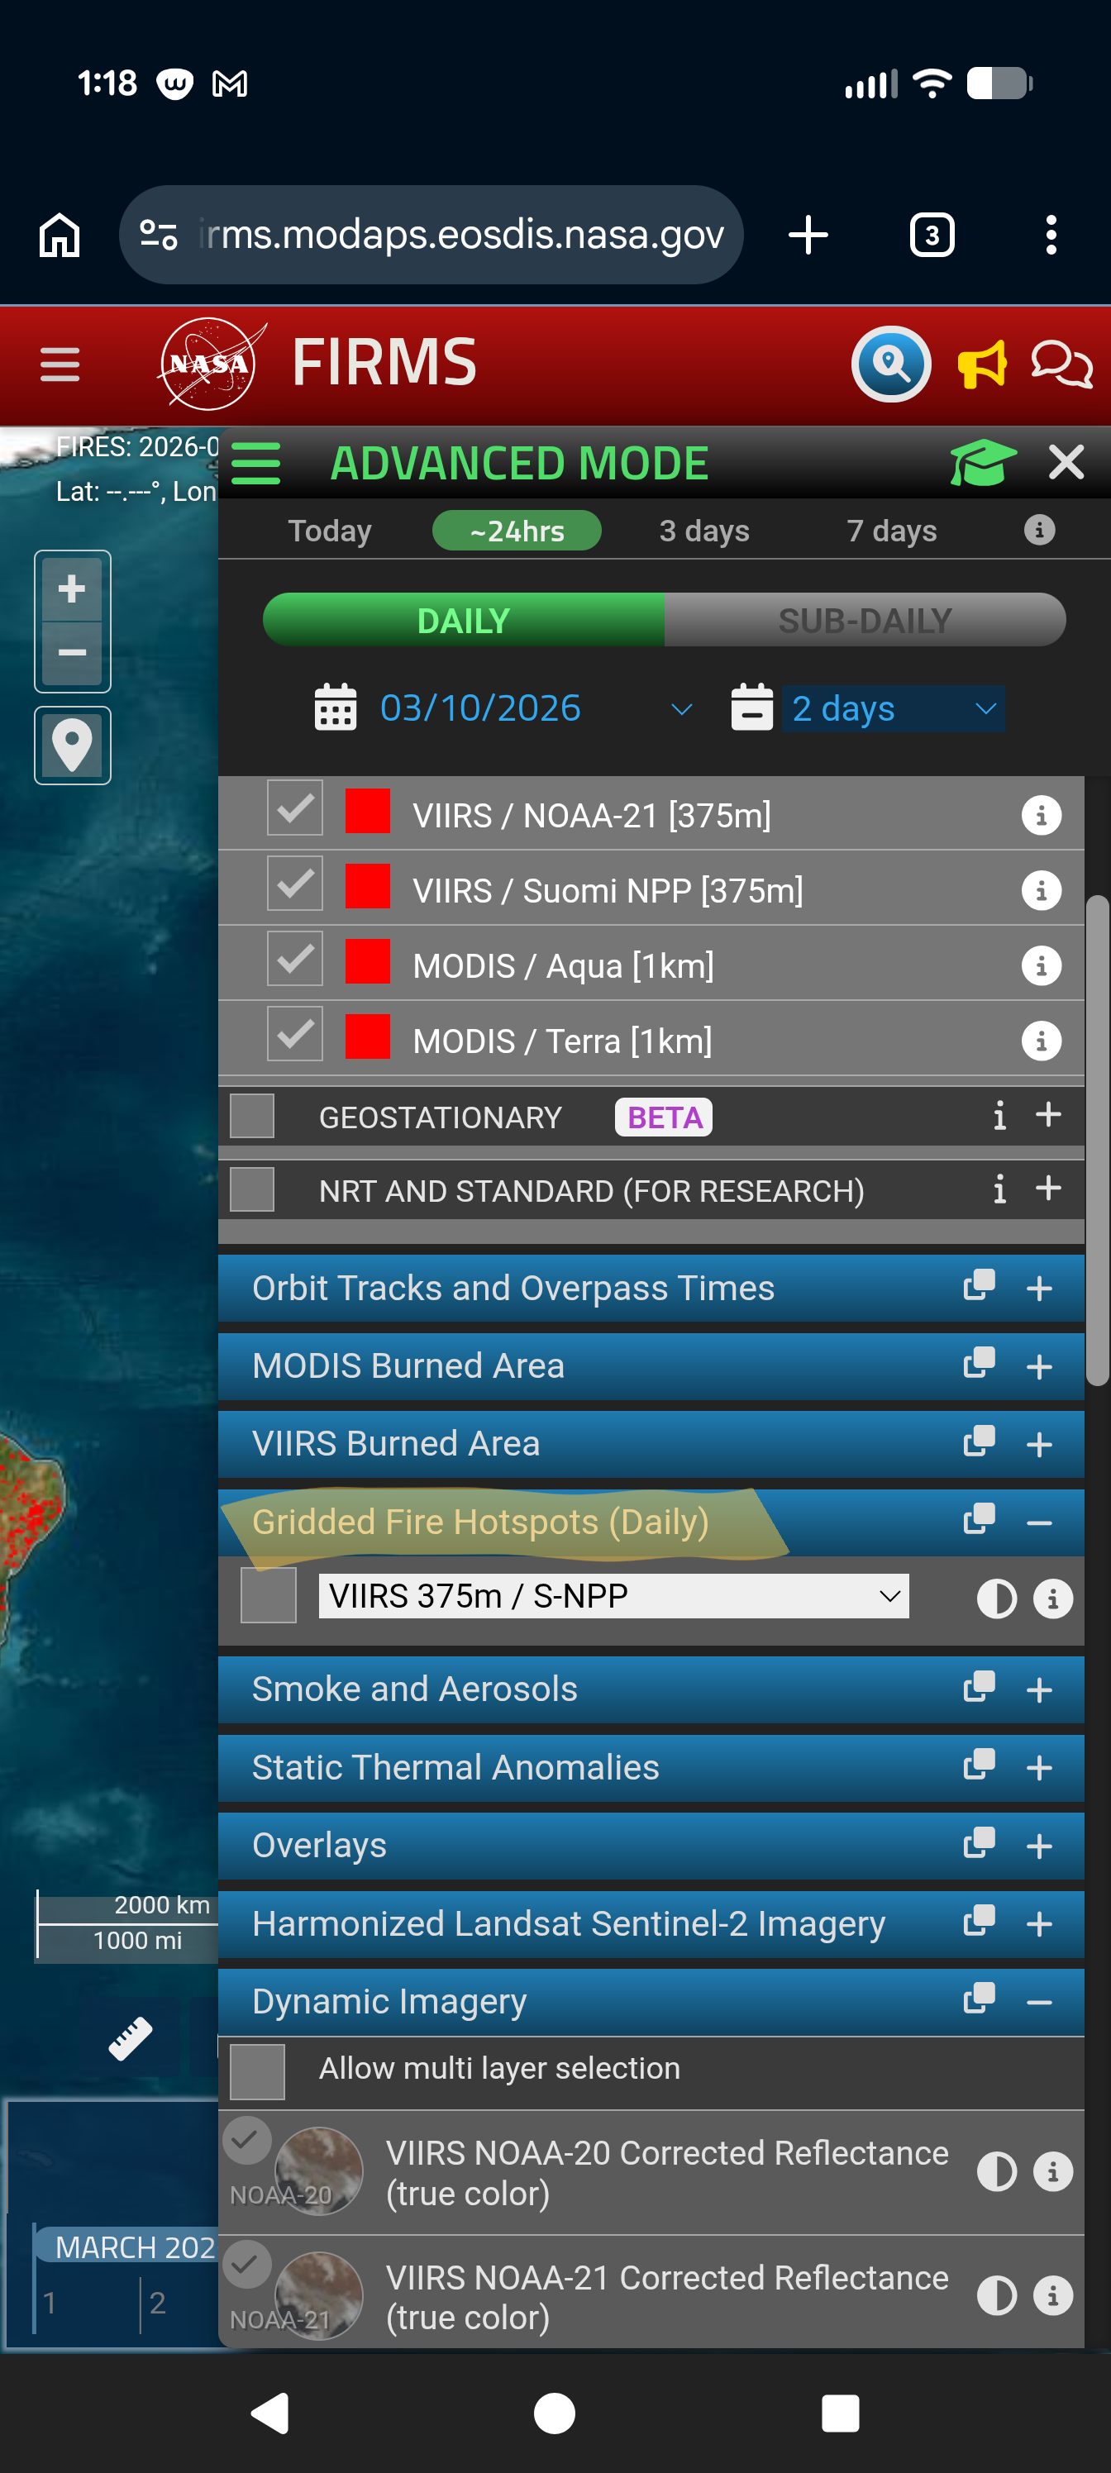Show info for Gridded Fire Hotspots layer
This screenshot has height=2473, width=1111.
[1052, 1599]
